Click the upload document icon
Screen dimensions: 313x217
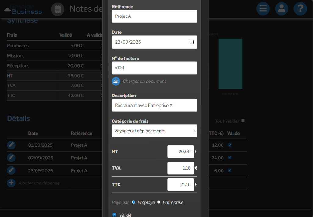(116, 81)
